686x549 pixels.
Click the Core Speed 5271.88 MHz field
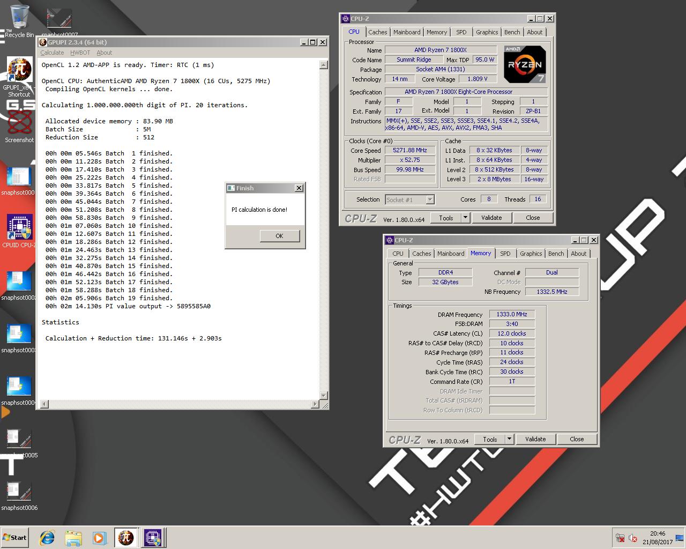pyautogui.click(x=410, y=151)
